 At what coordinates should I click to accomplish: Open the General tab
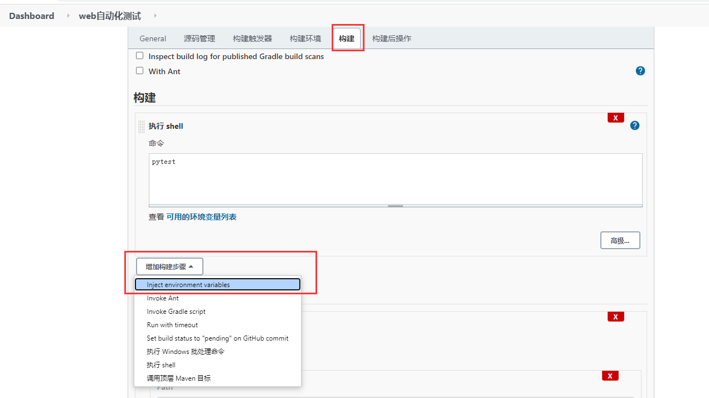(x=153, y=38)
